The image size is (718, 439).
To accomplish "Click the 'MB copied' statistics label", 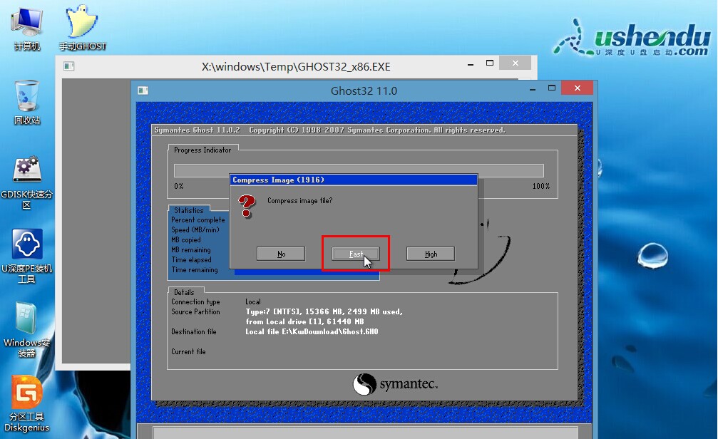I will tap(186, 240).
